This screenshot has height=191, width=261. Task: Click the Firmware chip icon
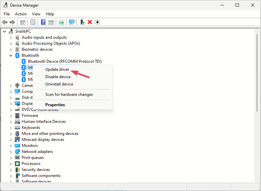(x=17, y=116)
